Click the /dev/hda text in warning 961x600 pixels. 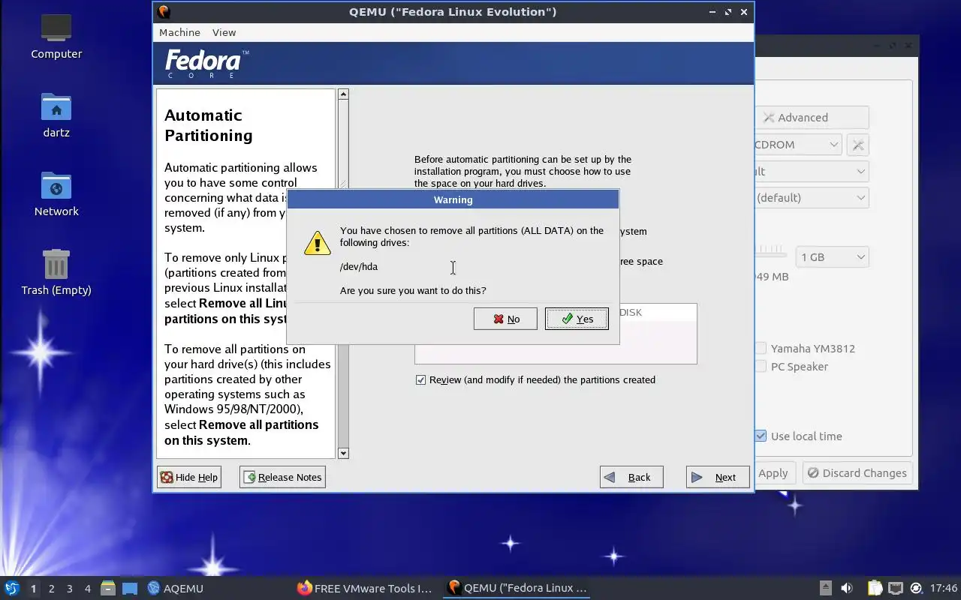click(x=359, y=266)
